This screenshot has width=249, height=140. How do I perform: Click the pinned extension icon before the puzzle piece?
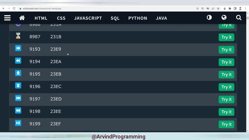click(x=224, y=9)
